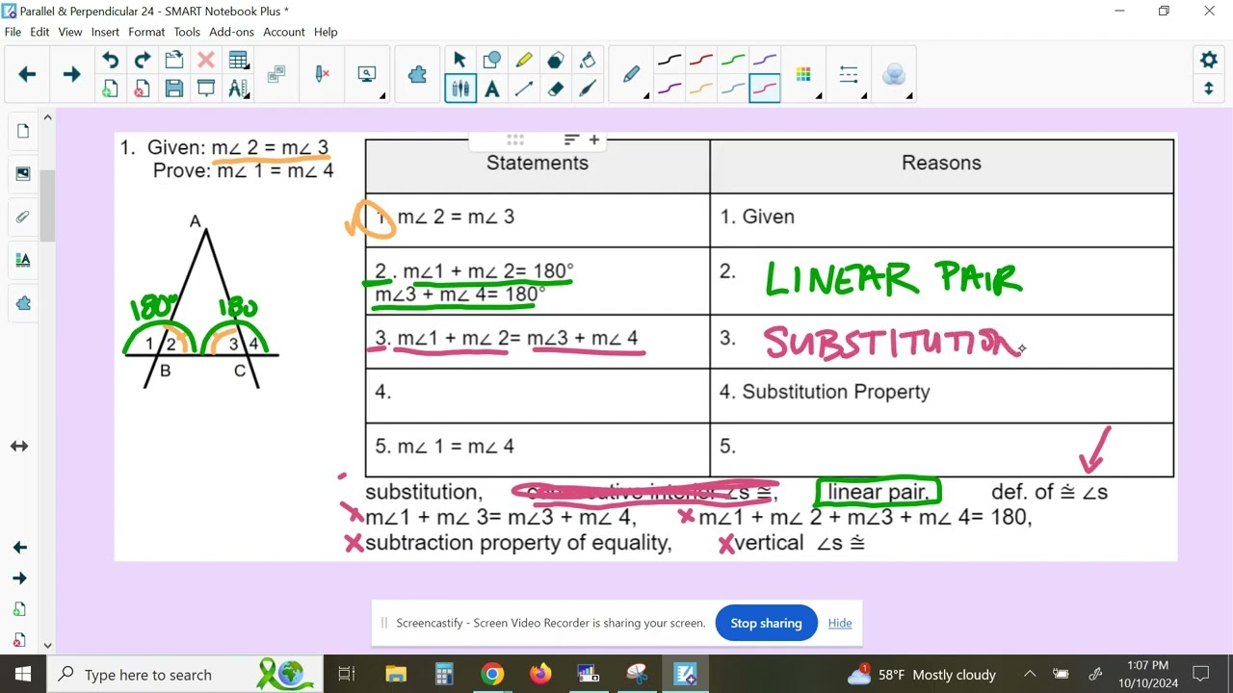Open the pen type dropdown

tap(632, 74)
